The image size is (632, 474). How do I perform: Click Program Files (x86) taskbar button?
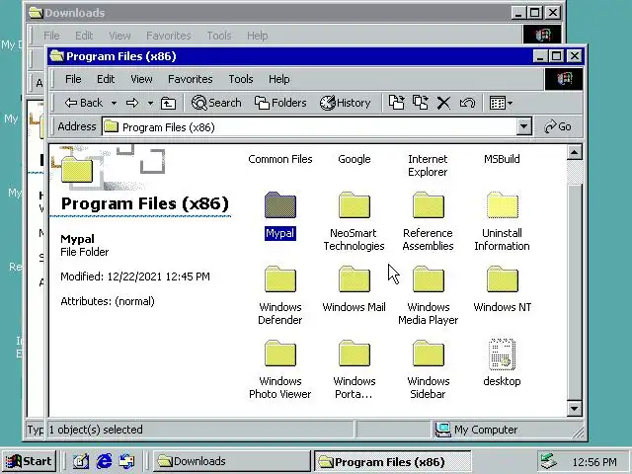pyautogui.click(x=392, y=461)
